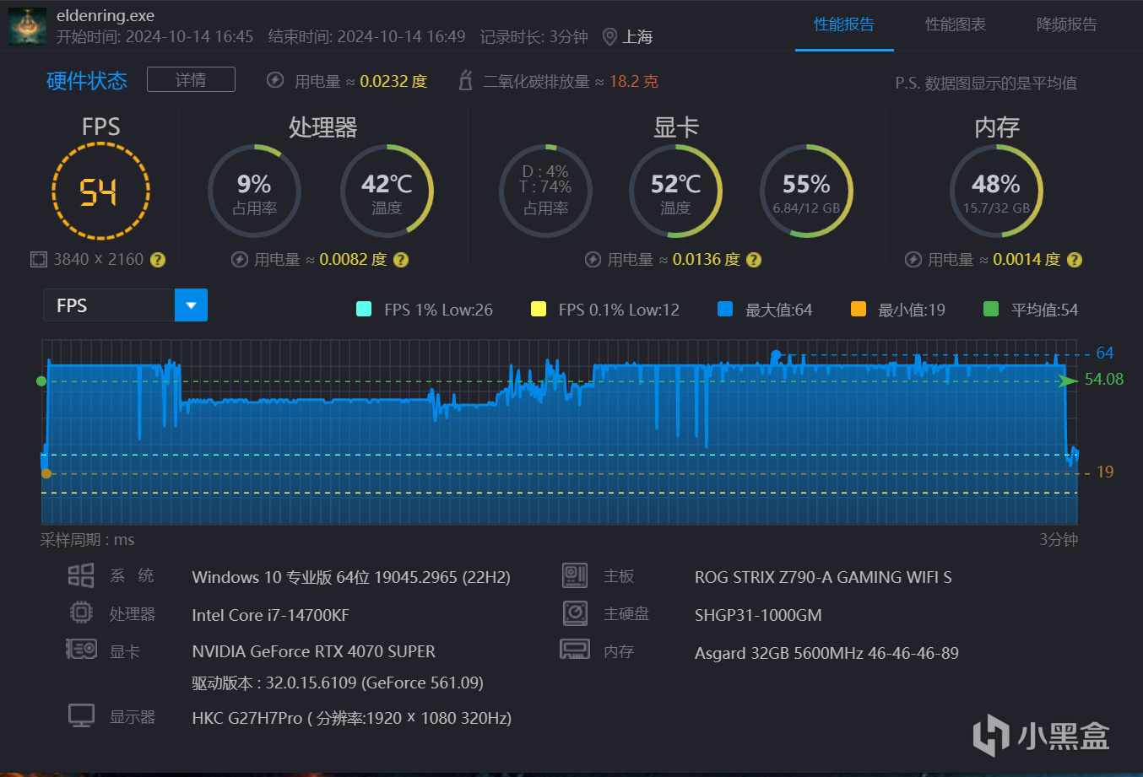This screenshot has width=1143, height=777.
Task: Click the text 'Intel Core i7-14700KF'
Action: pos(270,615)
